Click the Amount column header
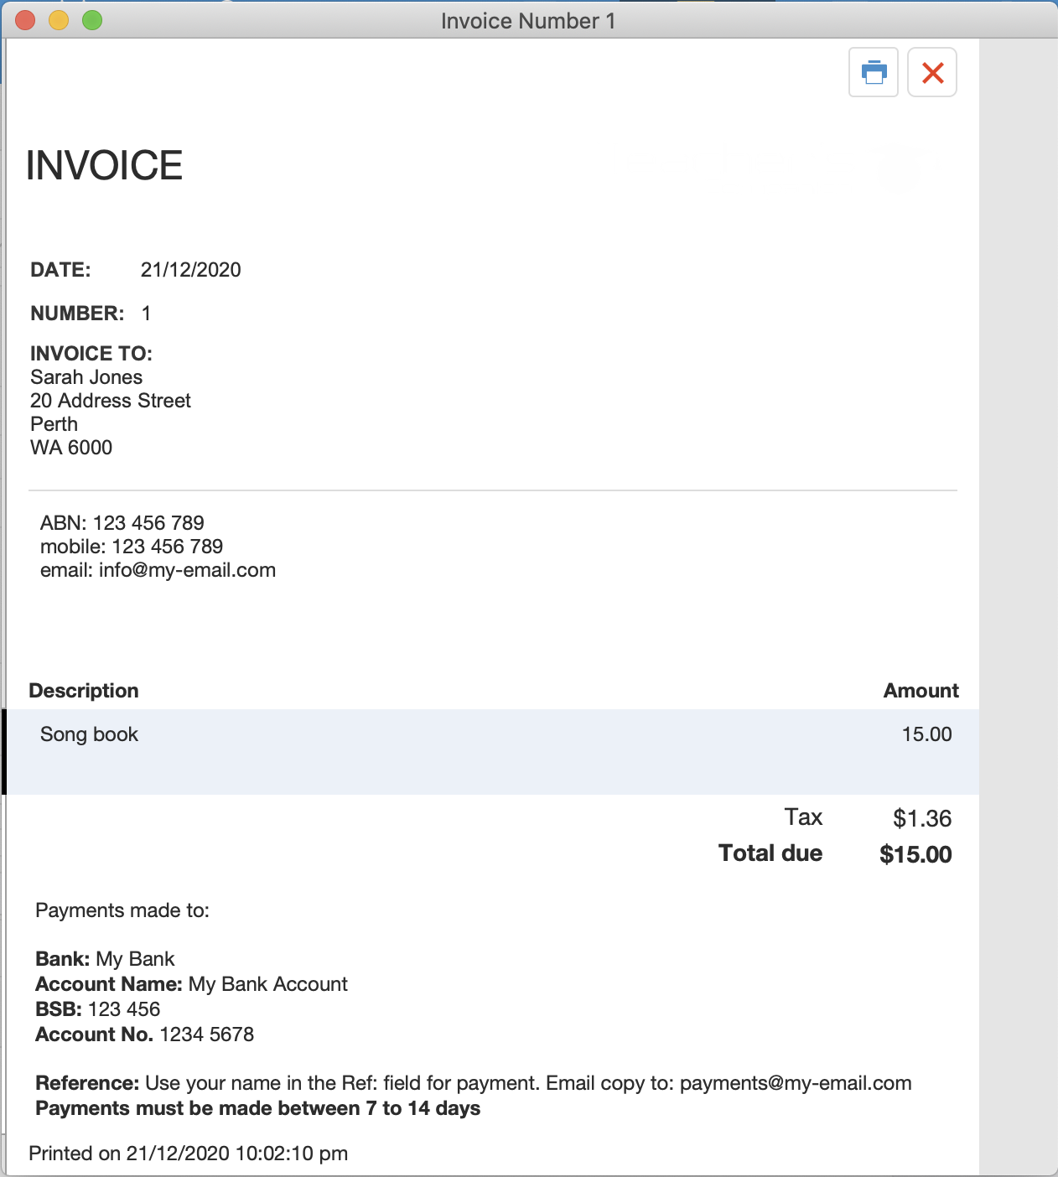Screen dimensions: 1058x1177 [x=921, y=691]
